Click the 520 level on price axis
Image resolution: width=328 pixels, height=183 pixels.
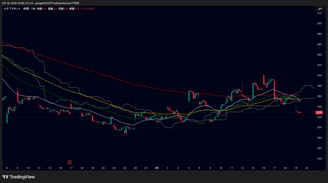coord(319,13)
